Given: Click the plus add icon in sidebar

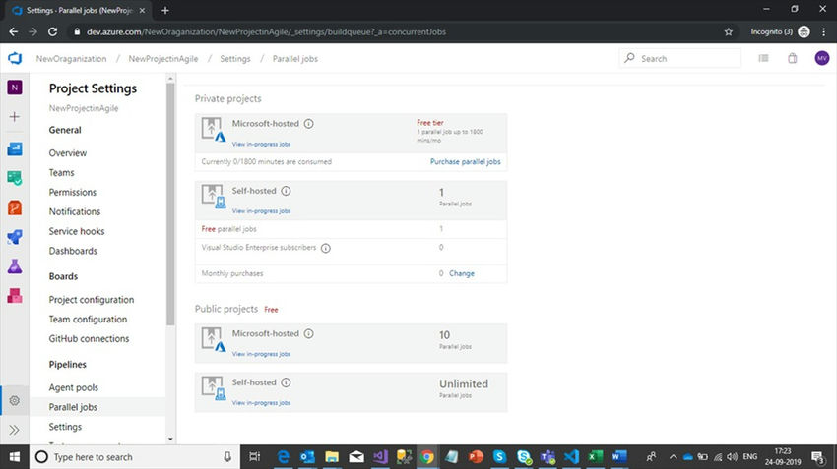Looking at the screenshot, I should (x=15, y=117).
